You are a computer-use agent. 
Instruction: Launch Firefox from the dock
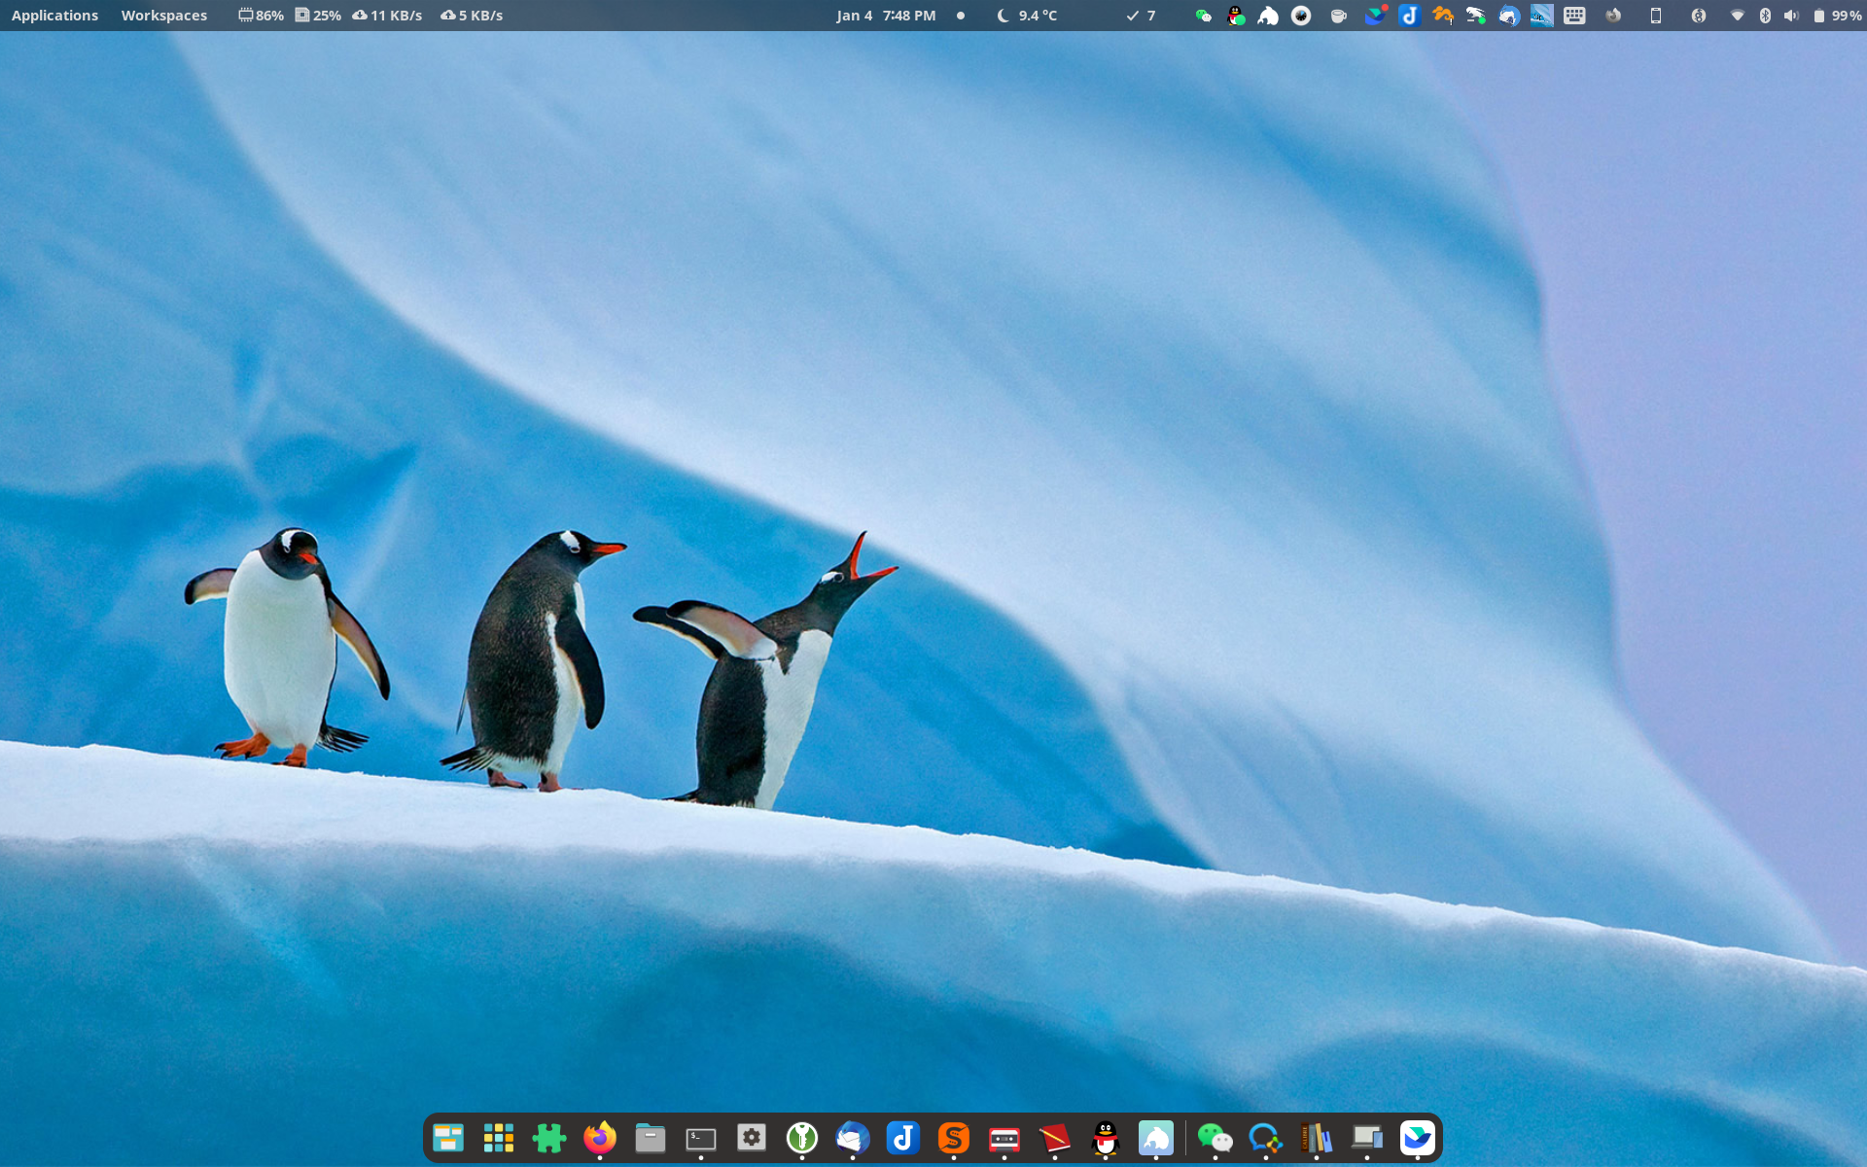(x=600, y=1137)
